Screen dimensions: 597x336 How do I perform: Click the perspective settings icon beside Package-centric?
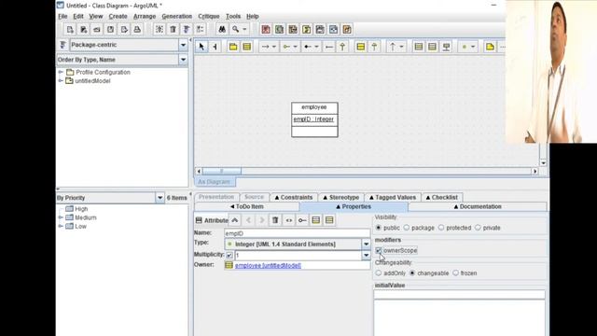tap(62, 45)
